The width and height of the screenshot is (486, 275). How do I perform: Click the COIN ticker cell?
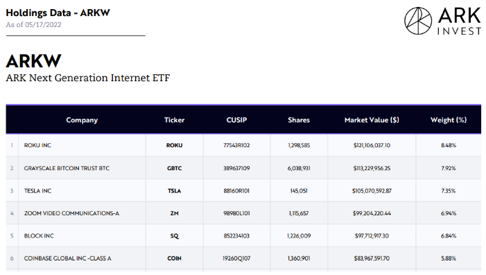point(174,258)
